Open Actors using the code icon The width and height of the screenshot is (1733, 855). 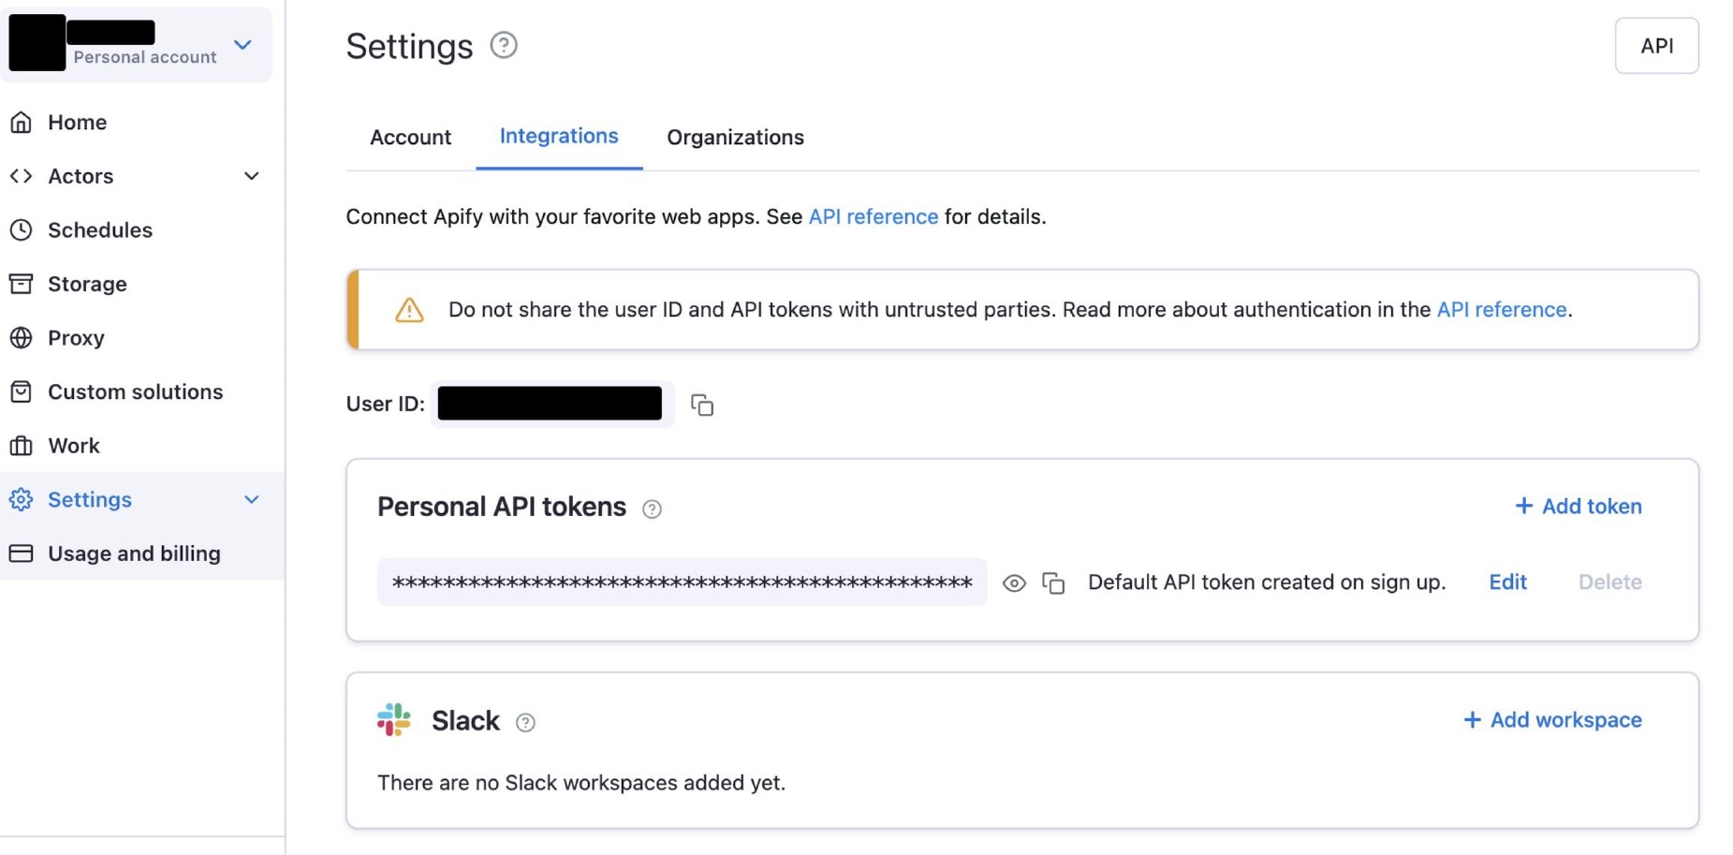[x=22, y=176]
